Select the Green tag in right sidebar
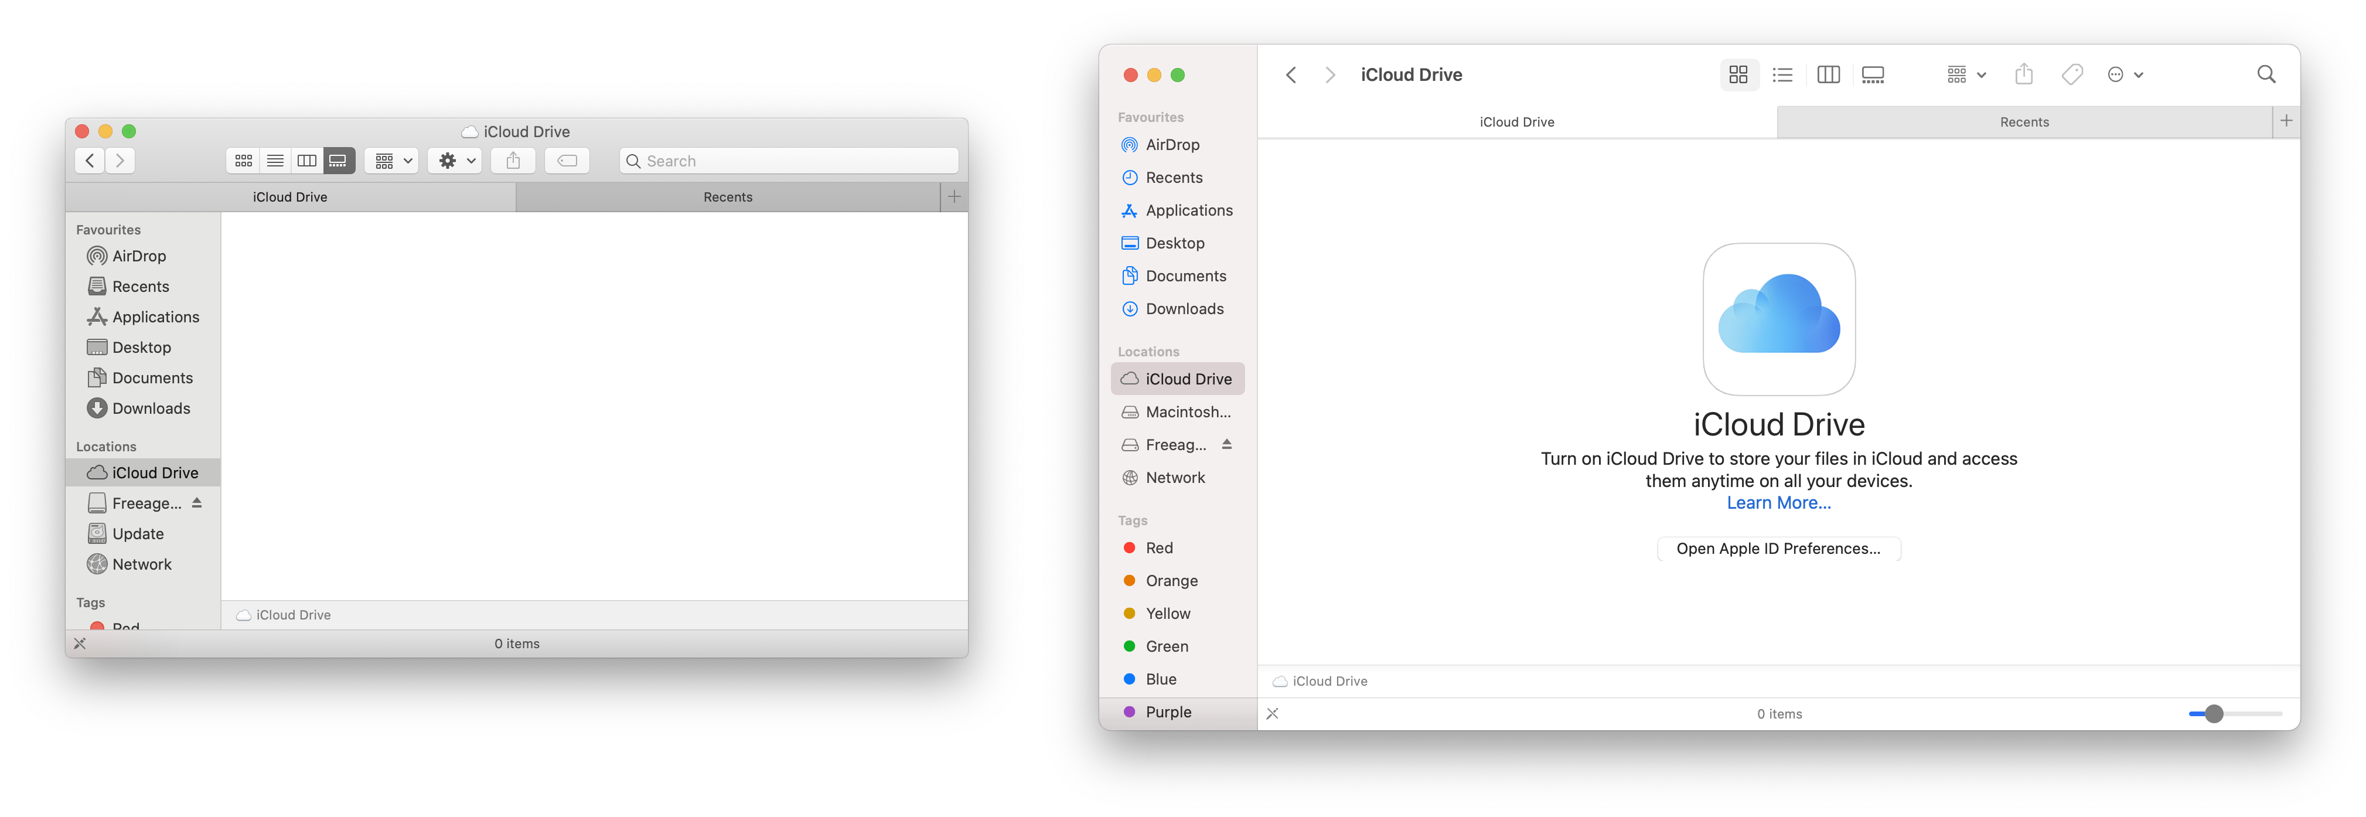 [x=1178, y=646]
